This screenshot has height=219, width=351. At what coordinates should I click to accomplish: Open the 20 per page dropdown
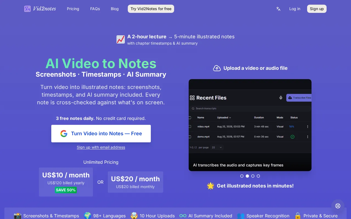tap(217, 147)
